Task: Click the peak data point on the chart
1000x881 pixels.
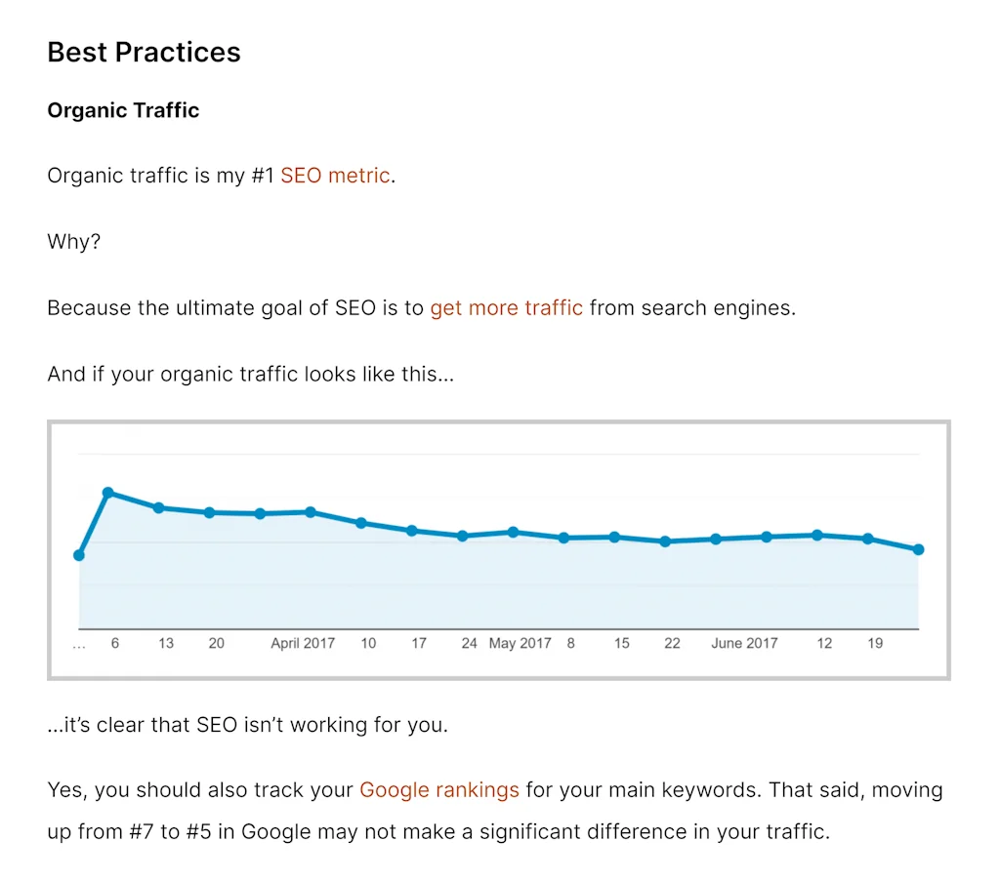Action: (108, 493)
